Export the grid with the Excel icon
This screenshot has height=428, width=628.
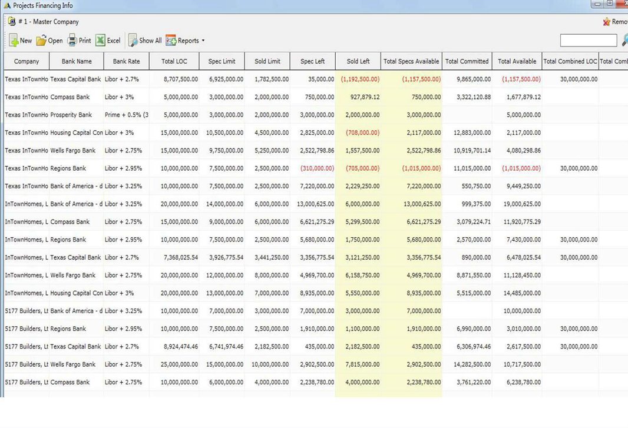coord(100,41)
